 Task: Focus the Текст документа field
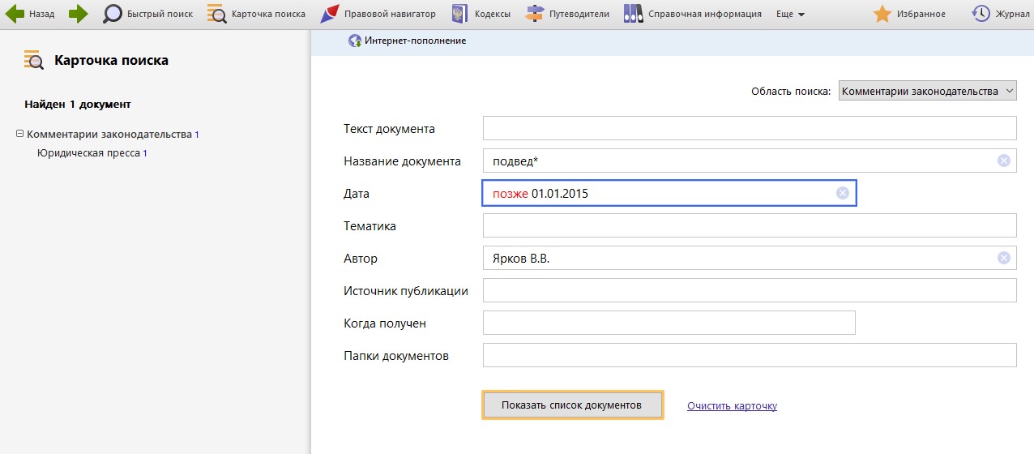point(750,128)
